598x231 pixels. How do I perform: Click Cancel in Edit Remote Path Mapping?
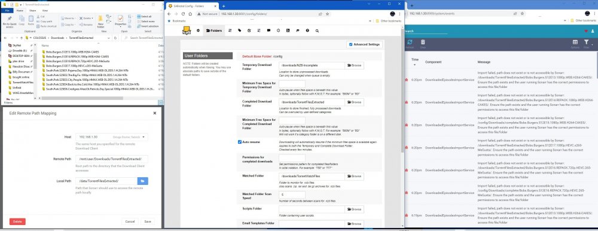(130, 221)
